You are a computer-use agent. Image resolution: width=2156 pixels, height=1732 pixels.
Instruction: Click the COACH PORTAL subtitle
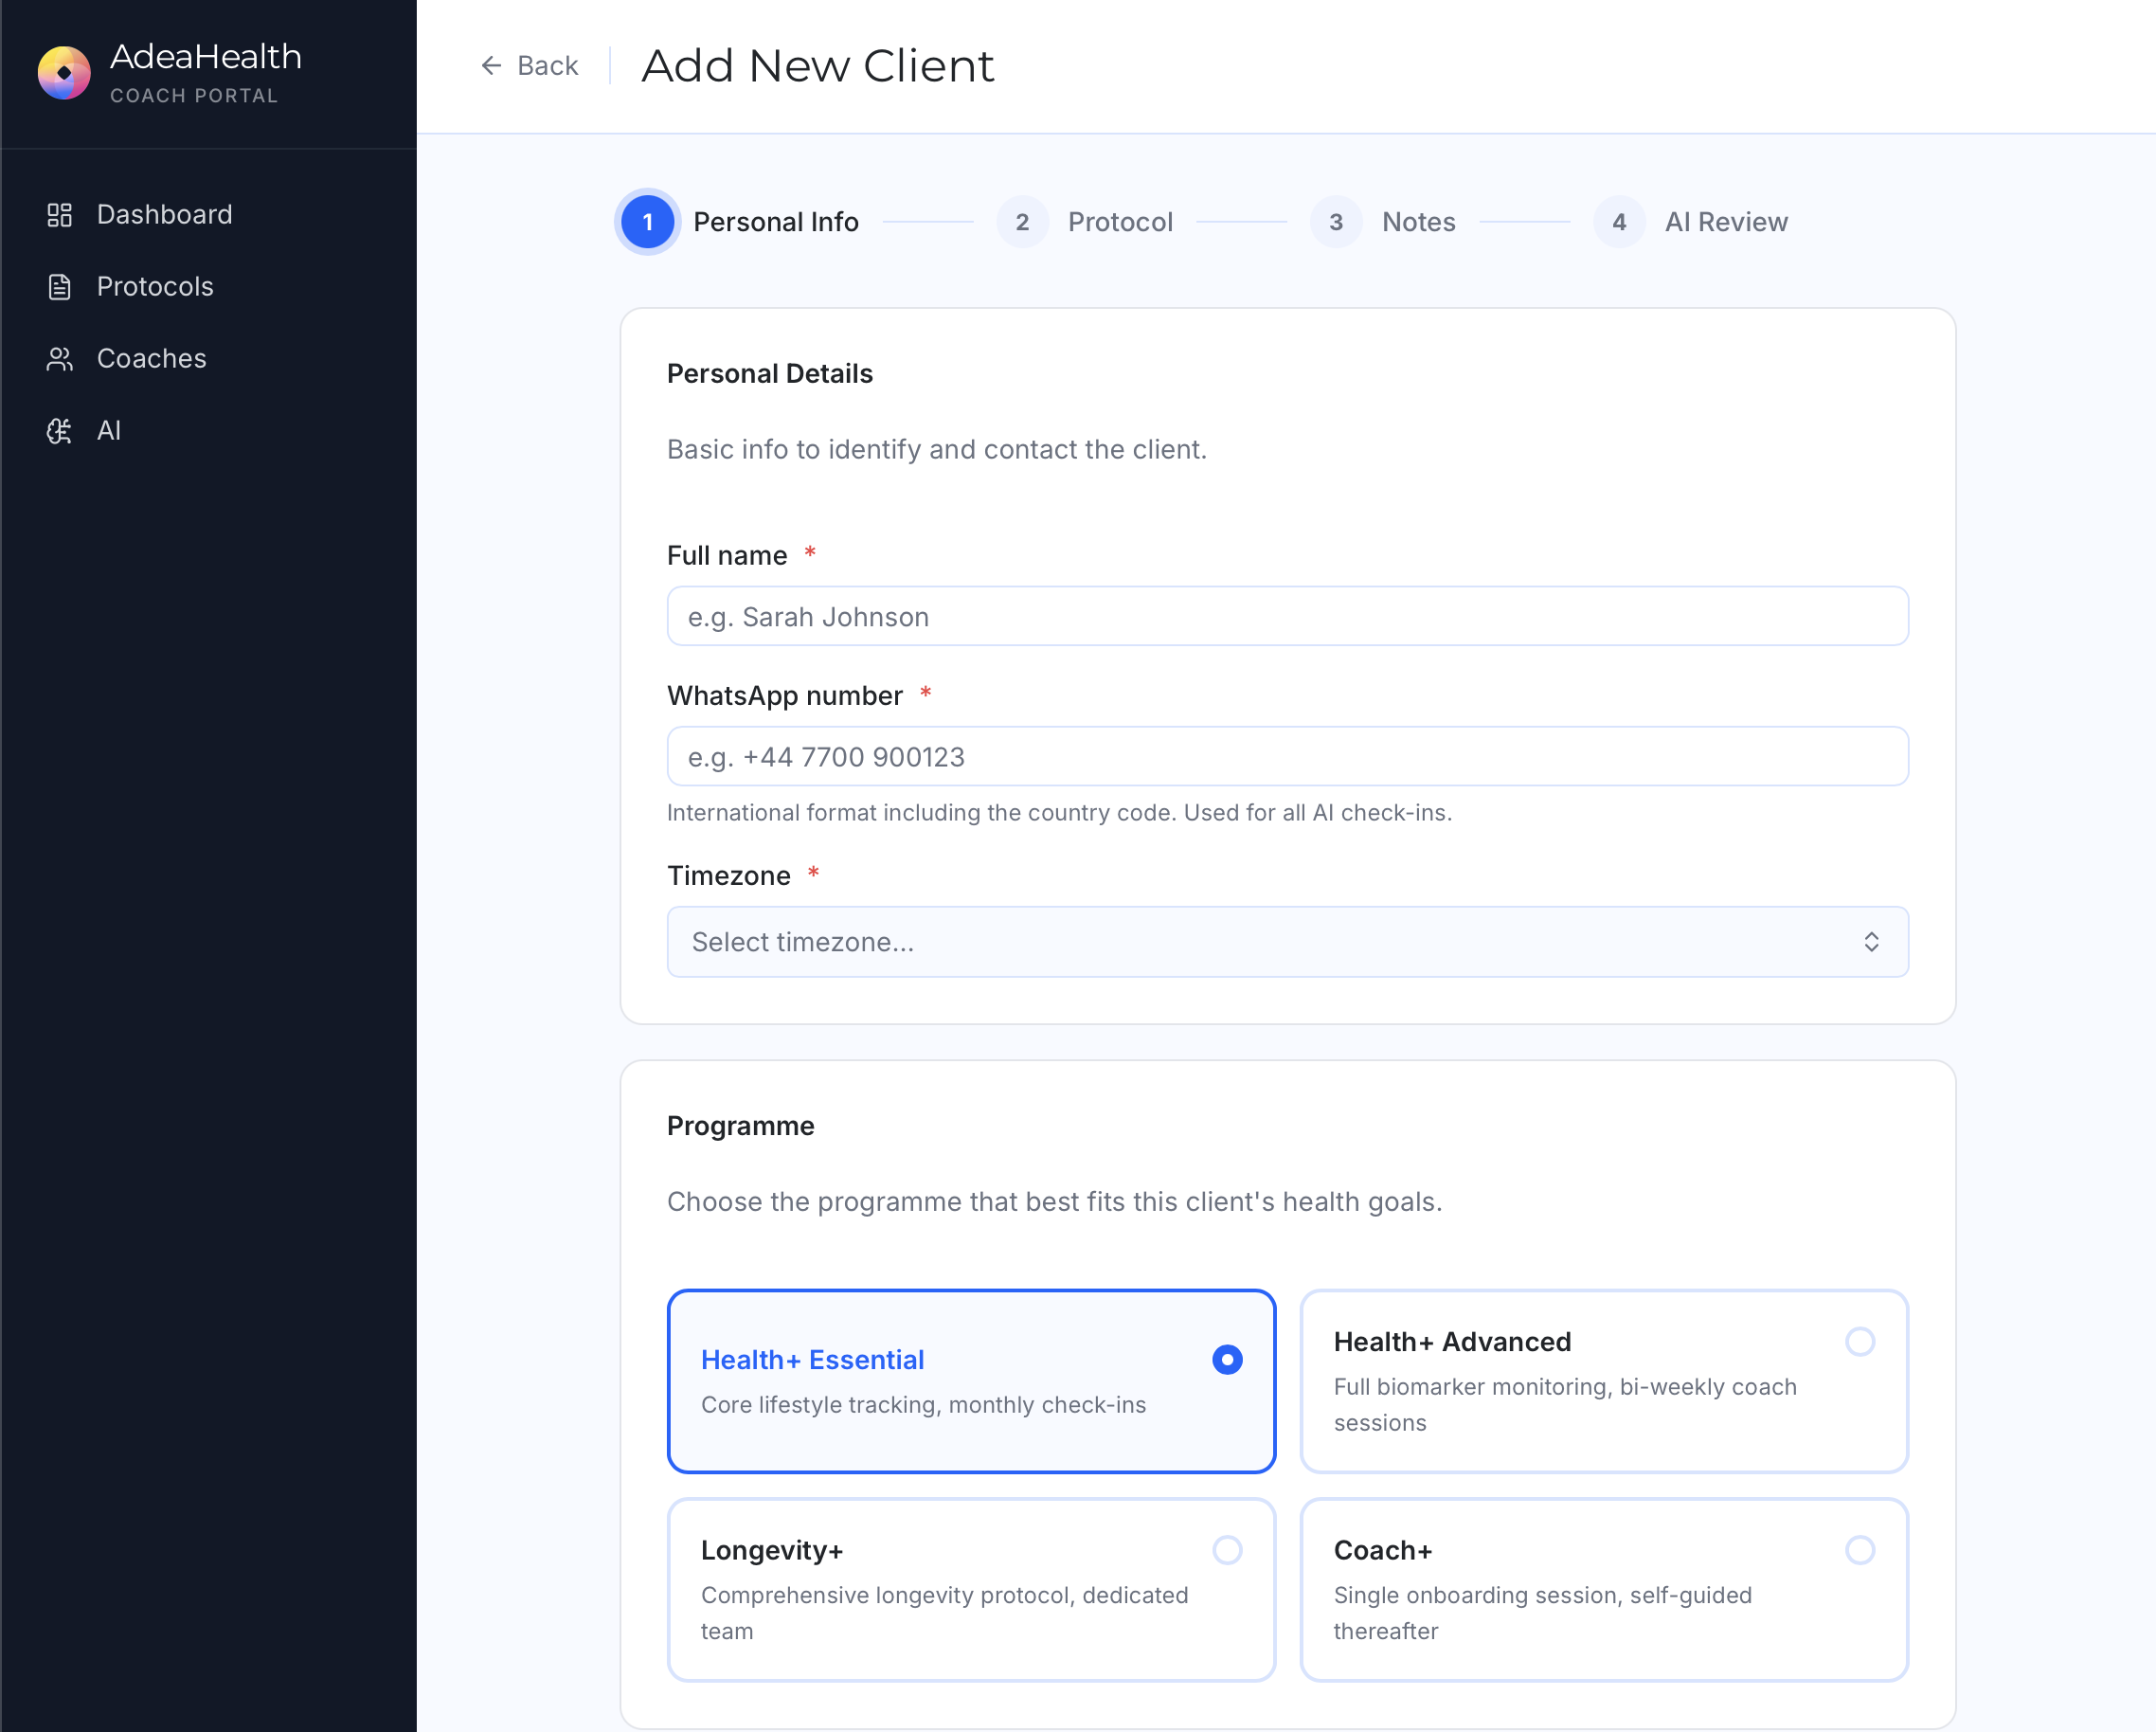(194, 96)
